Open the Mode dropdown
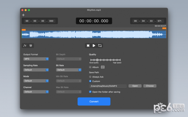This screenshot has height=117, width=188. pyautogui.click(x=36, y=81)
